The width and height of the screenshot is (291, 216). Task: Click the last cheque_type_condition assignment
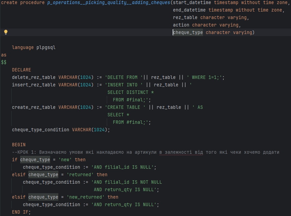(x=91, y=204)
